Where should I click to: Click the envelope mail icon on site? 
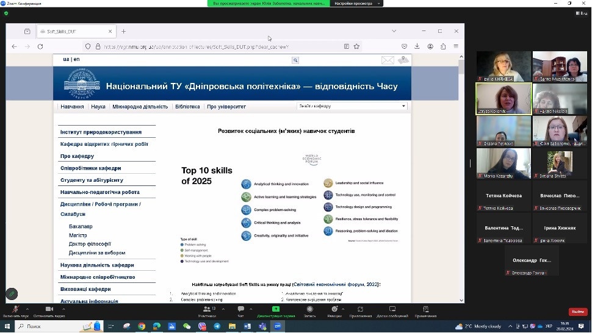pyautogui.click(x=388, y=60)
